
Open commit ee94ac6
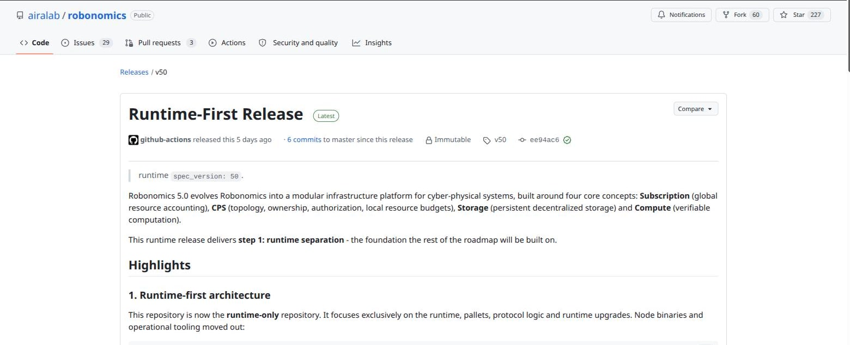coord(544,140)
